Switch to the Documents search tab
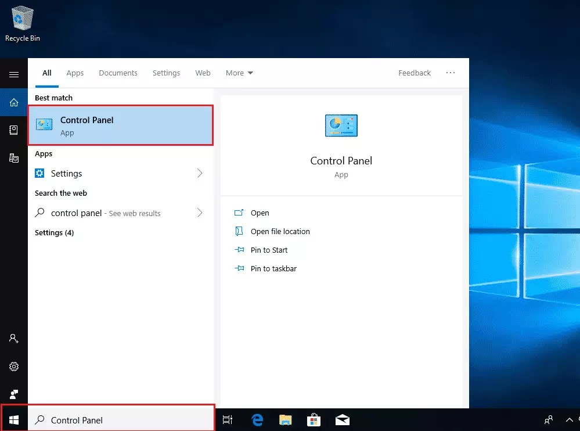 coord(118,73)
